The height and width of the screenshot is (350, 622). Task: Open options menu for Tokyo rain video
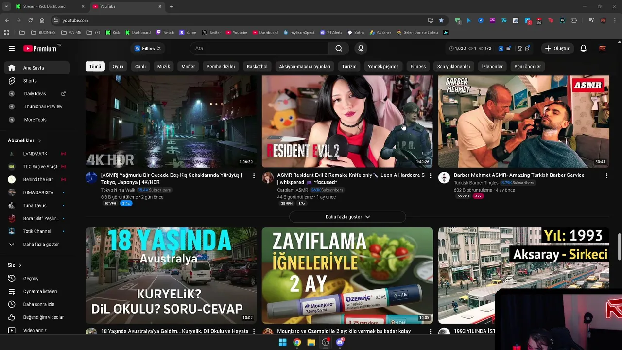254,175
